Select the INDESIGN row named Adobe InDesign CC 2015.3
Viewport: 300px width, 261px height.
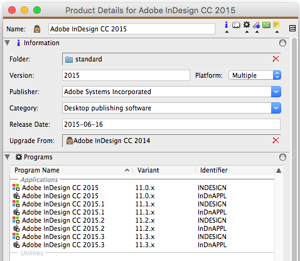[63, 237]
